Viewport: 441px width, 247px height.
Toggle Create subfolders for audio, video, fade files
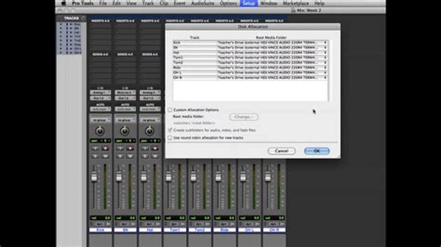[170, 130]
